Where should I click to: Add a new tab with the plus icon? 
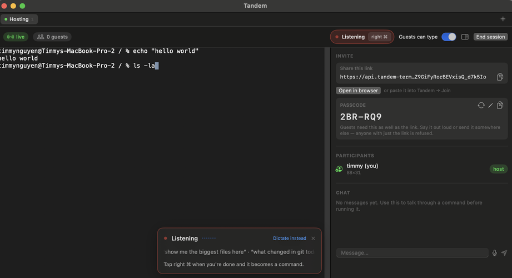(x=503, y=19)
